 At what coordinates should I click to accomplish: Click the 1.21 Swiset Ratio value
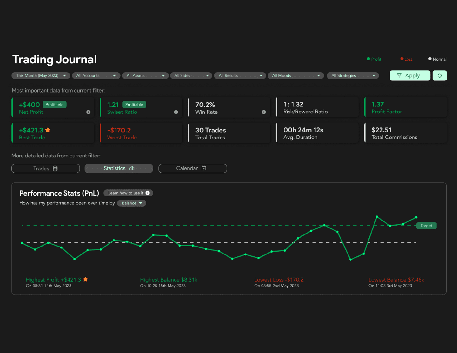[113, 105]
